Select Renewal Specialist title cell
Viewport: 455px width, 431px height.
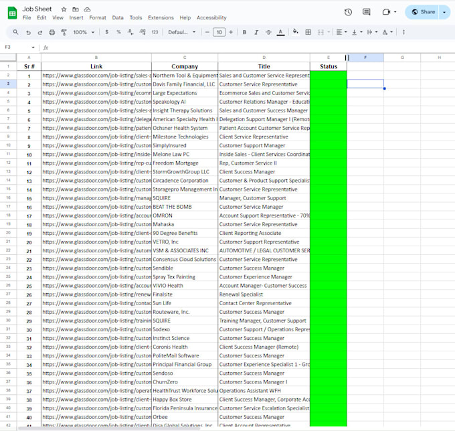point(264,294)
